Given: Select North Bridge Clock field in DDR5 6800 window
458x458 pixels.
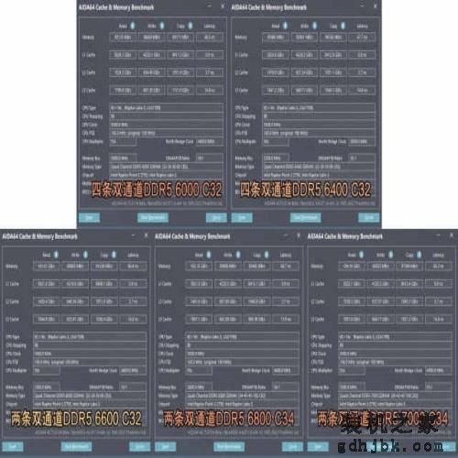Looking at the screenshot, I should click(285, 370).
